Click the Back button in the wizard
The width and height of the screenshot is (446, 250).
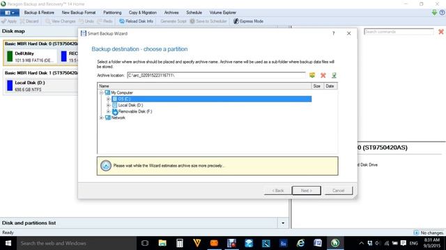[277, 190]
